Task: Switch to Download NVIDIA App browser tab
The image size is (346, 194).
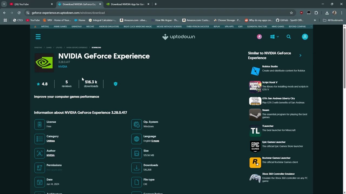Action: [x=128, y=4]
